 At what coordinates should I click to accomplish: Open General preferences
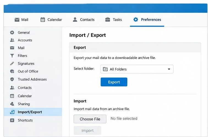33,33
